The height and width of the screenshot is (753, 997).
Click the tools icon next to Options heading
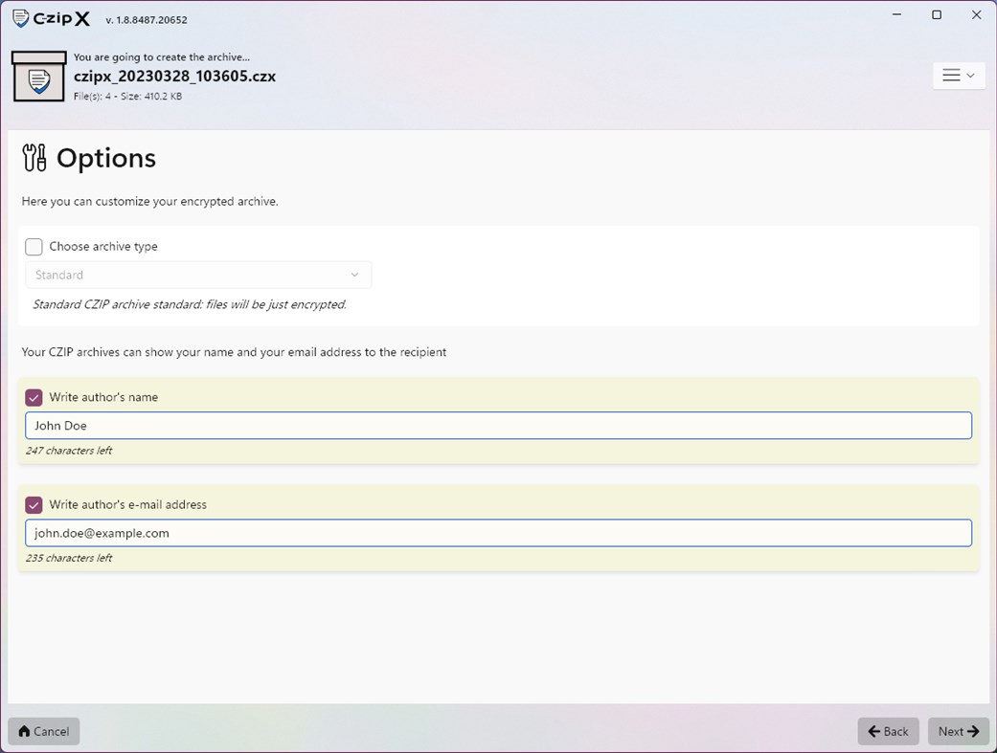[33, 156]
